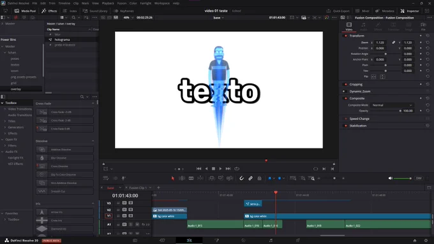Click the DIM audio button
434x244 pixels.
[x=419, y=178]
